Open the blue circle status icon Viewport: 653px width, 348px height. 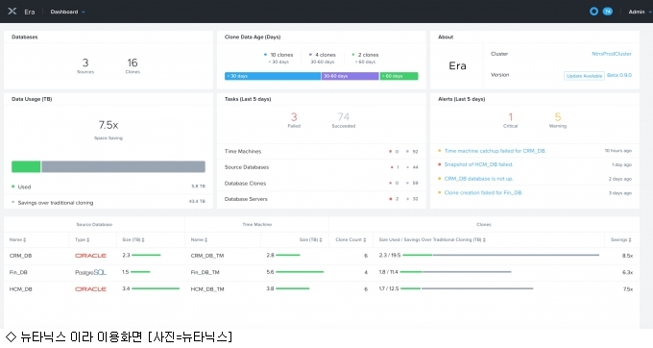tap(593, 12)
